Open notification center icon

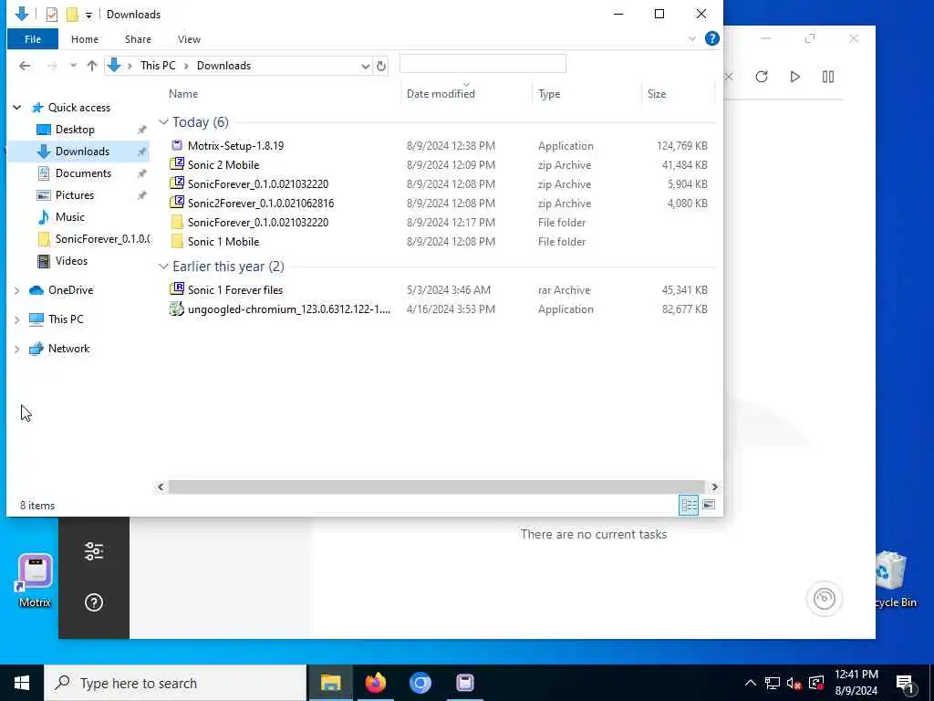point(905,683)
